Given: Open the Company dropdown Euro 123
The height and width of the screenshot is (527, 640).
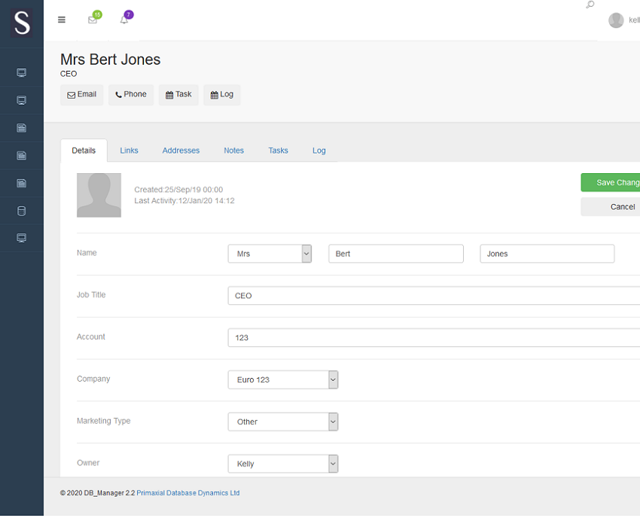Looking at the screenshot, I should pyautogui.click(x=282, y=379).
